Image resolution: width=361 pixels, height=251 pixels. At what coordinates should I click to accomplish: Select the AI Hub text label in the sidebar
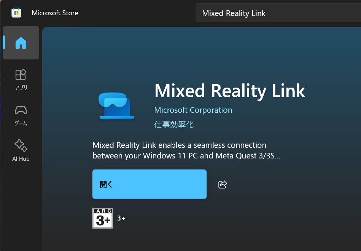(21, 159)
